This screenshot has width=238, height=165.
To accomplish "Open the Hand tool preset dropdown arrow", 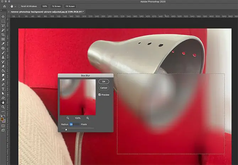I will (15, 6).
